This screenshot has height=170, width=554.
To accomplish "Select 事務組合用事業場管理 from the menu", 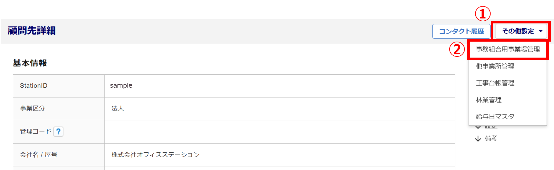I will coord(508,49).
